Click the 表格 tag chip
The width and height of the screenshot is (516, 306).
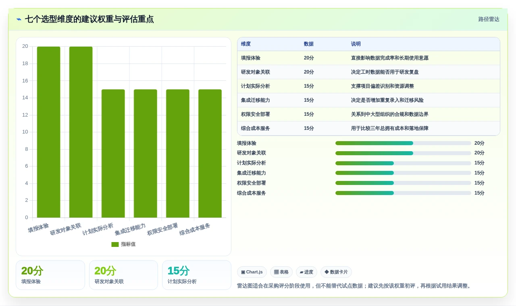[281, 272]
